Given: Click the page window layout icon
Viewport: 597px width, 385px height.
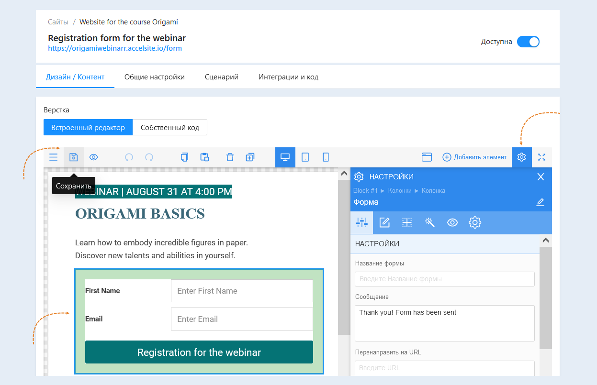Looking at the screenshot, I should coord(427,157).
